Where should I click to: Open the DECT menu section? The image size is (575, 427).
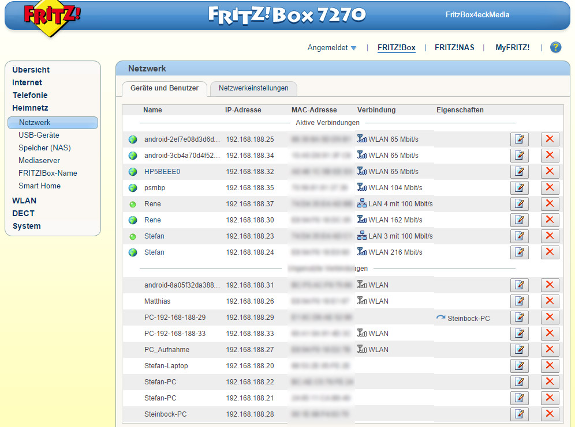[23, 213]
